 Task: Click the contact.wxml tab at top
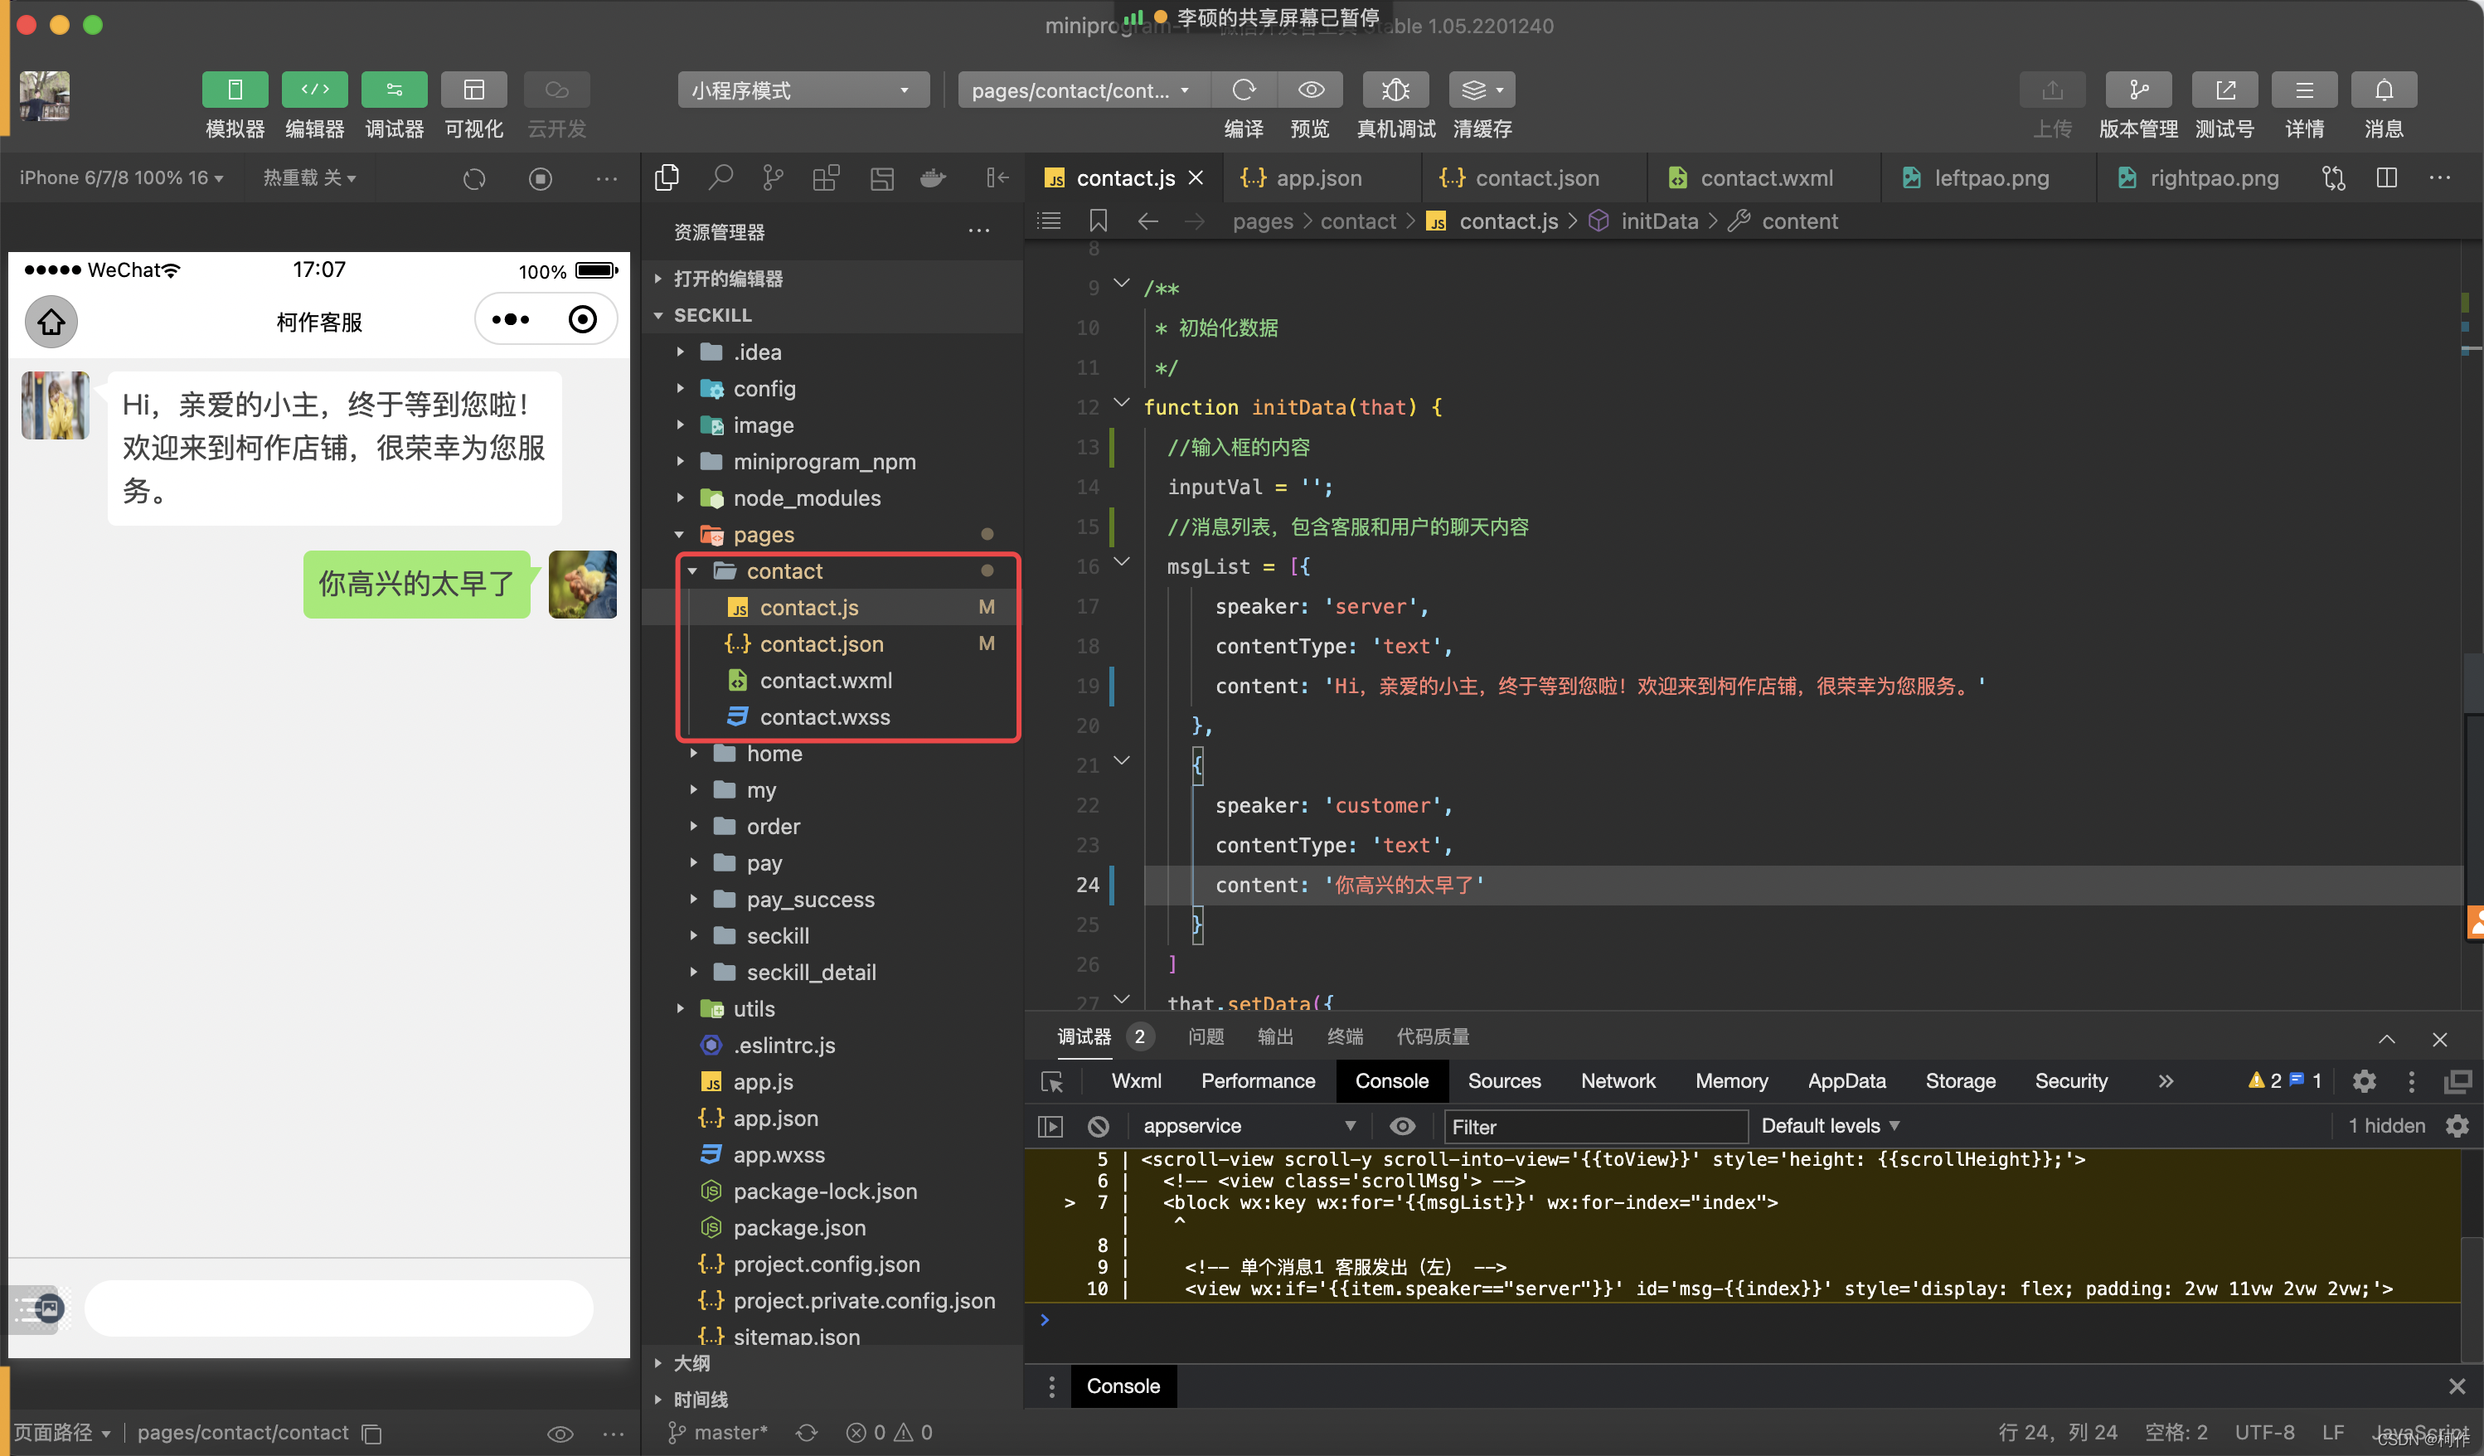pyautogui.click(x=1767, y=178)
